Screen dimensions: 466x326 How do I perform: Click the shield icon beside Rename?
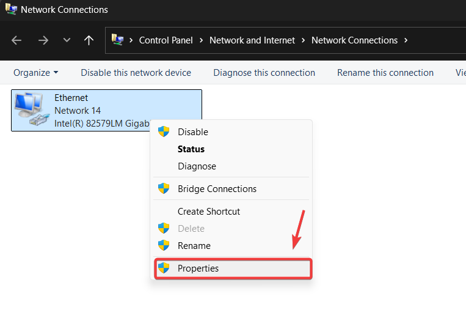[164, 245]
